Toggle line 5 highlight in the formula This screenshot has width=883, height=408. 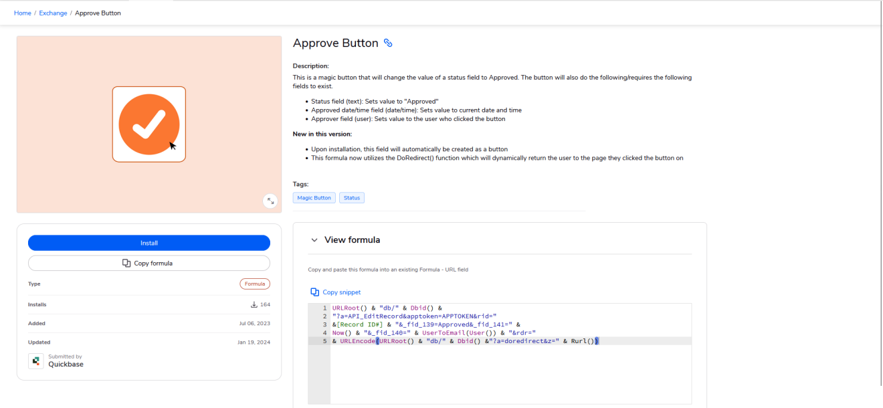[468, 340]
